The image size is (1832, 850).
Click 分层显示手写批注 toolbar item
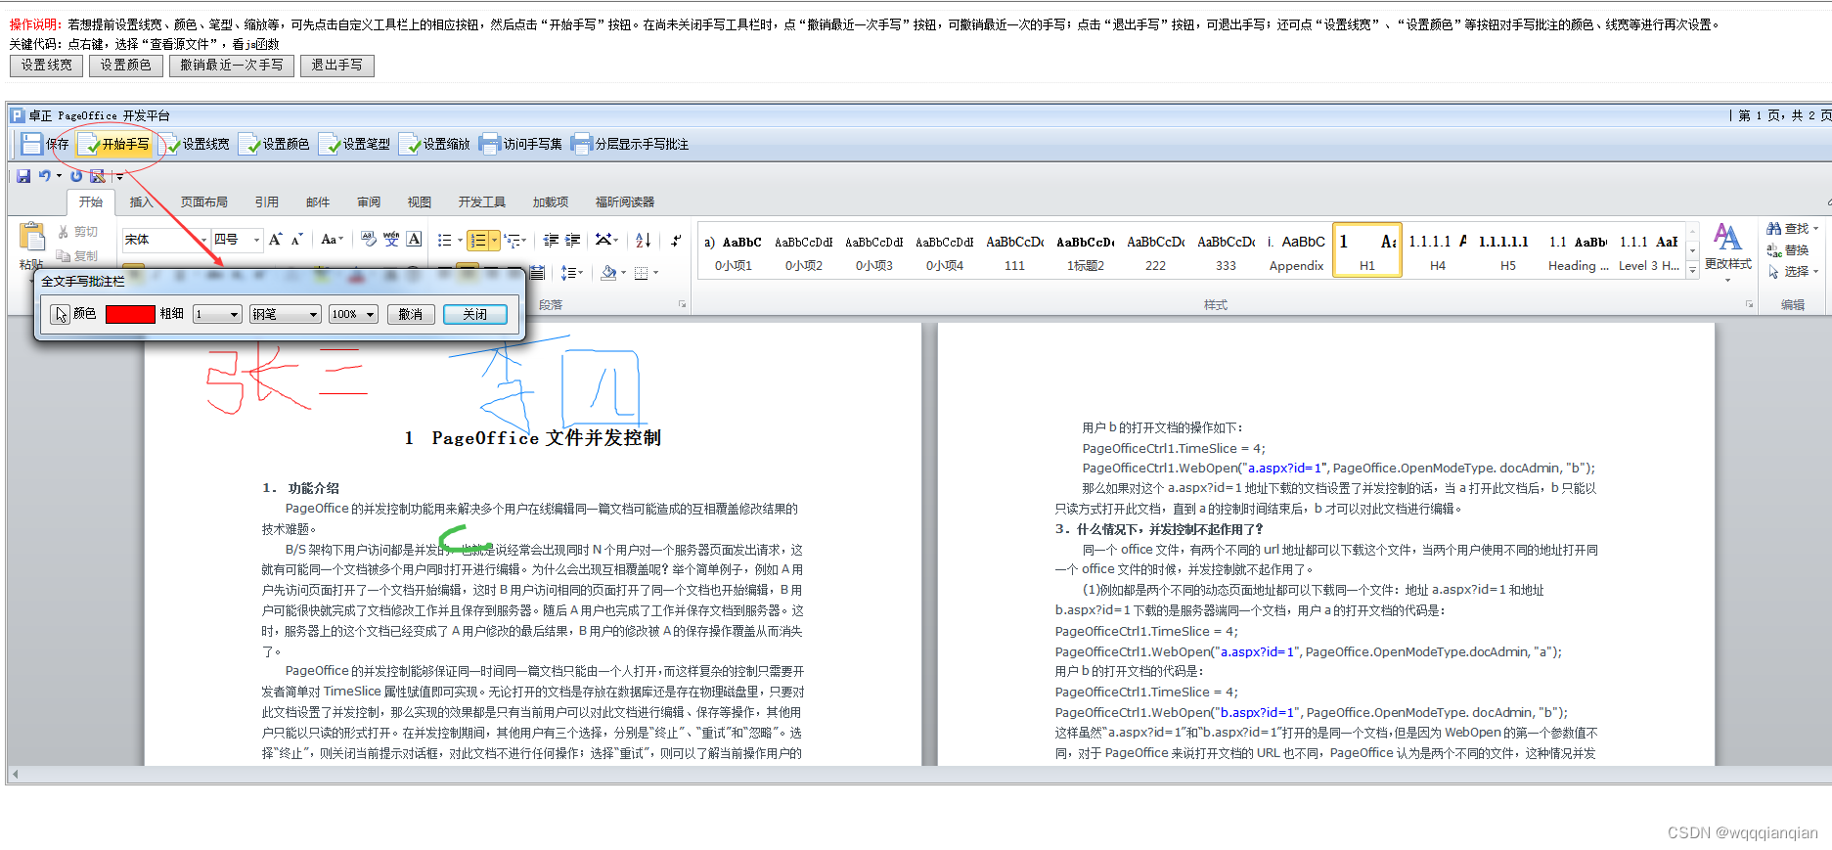631,144
